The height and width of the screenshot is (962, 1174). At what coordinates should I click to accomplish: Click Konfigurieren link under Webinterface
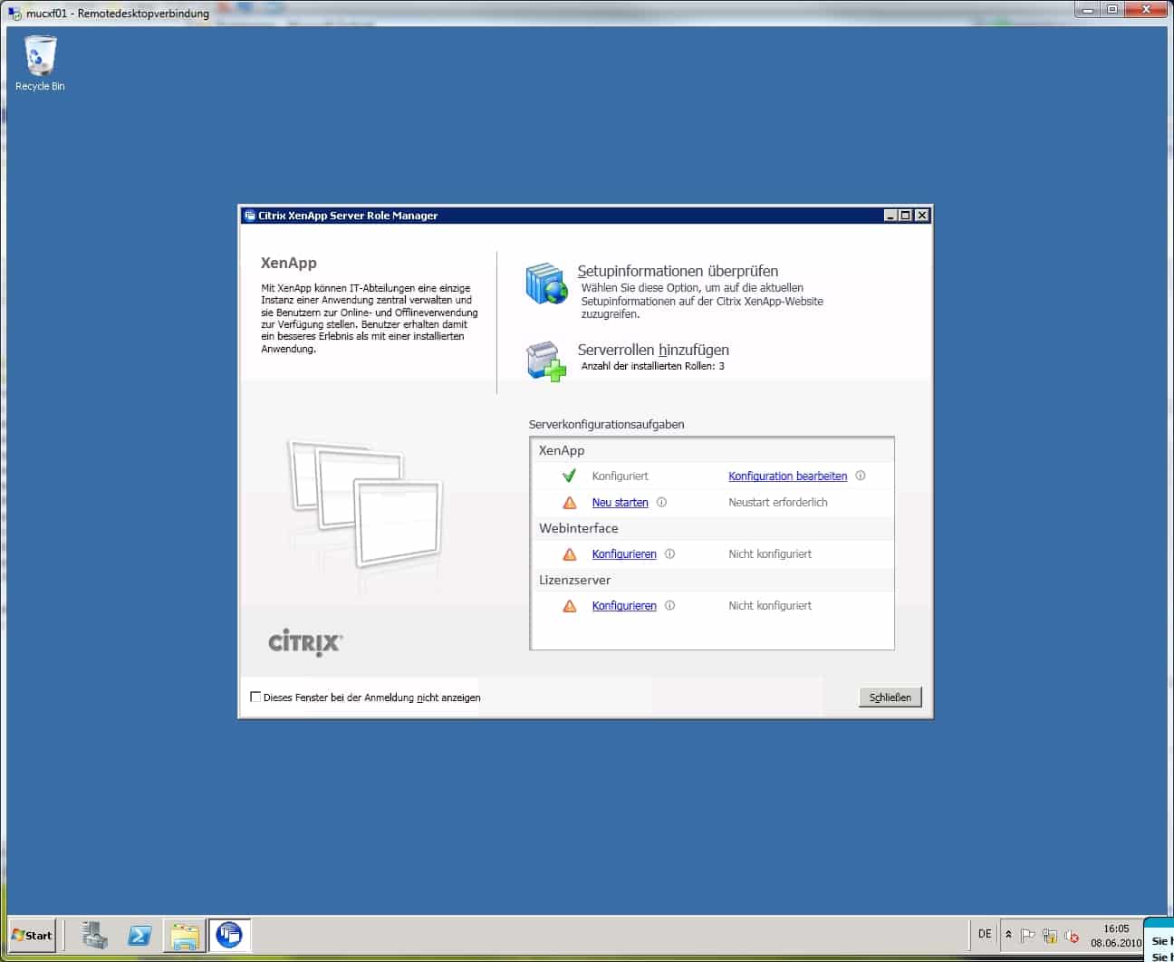pyautogui.click(x=624, y=553)
